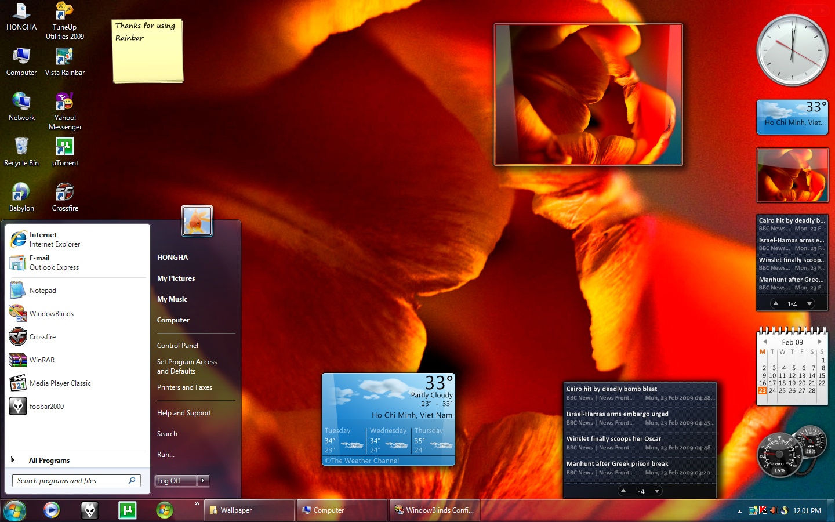Go to next month in calendar gadget
The width and height of the screenshot is (835, 522).
pos(820,342)
